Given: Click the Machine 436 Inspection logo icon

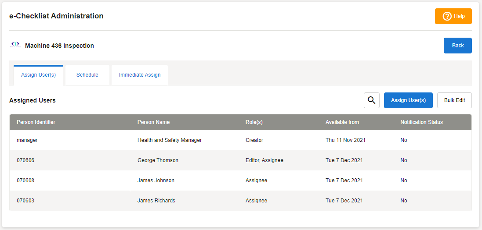Looking at the screenshot, I should (x=15, y=45).
